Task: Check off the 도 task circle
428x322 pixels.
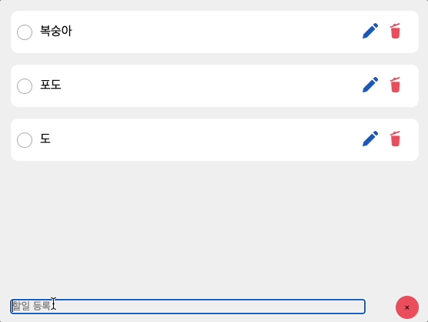Action: pos(25,140)
